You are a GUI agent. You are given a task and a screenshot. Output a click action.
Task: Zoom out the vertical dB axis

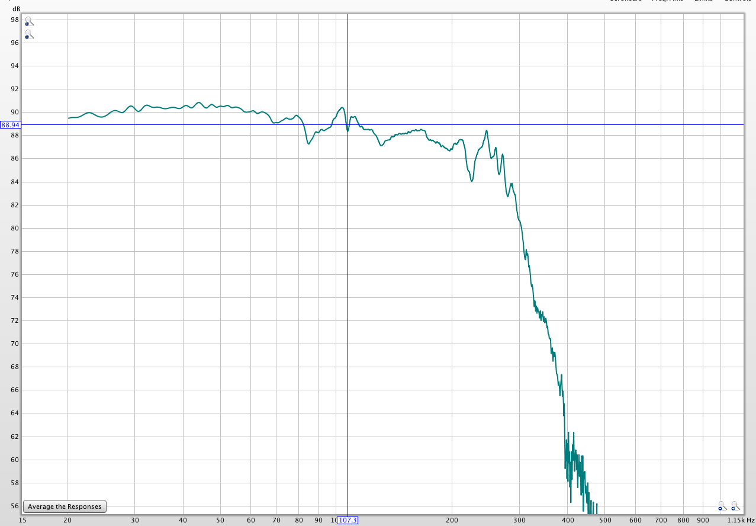(29, 35)
